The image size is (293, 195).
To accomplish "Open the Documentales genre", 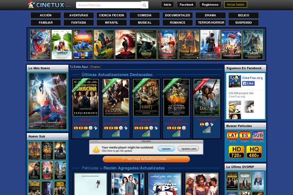I will pyautogui.click(x=178, y=15).
